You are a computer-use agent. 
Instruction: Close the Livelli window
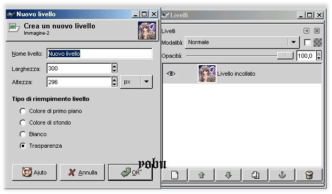[x=319, y=15]
